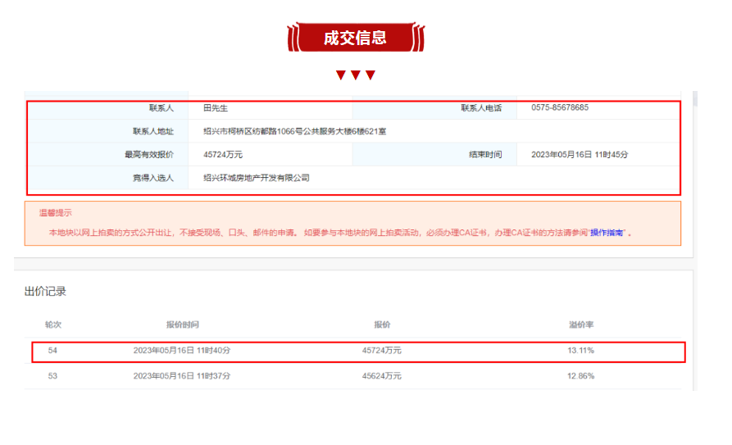Click winner 绍兴环城房地产开发有限公司
Screen dimensions: 732x445
tap(257, 178)
